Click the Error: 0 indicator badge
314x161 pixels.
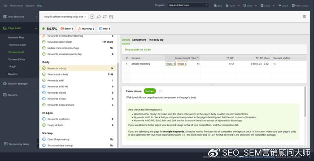(67, 29)
